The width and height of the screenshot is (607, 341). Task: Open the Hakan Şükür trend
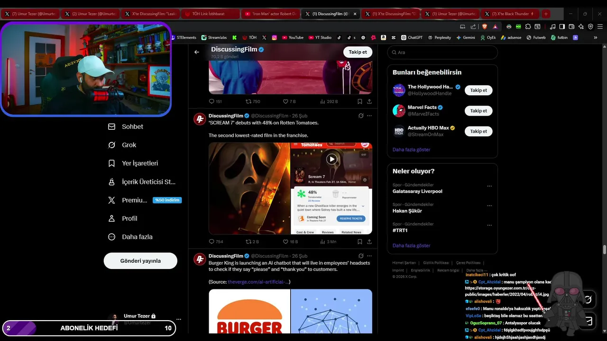pyautogui.click(x=407, y=211)
